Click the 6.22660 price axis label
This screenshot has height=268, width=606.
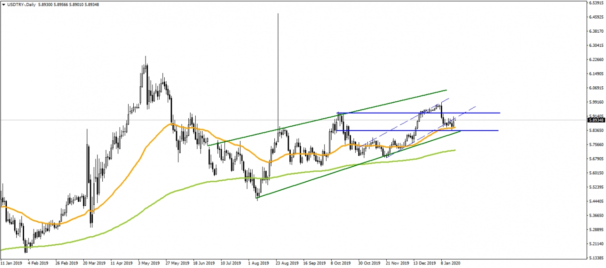[596, 60]
